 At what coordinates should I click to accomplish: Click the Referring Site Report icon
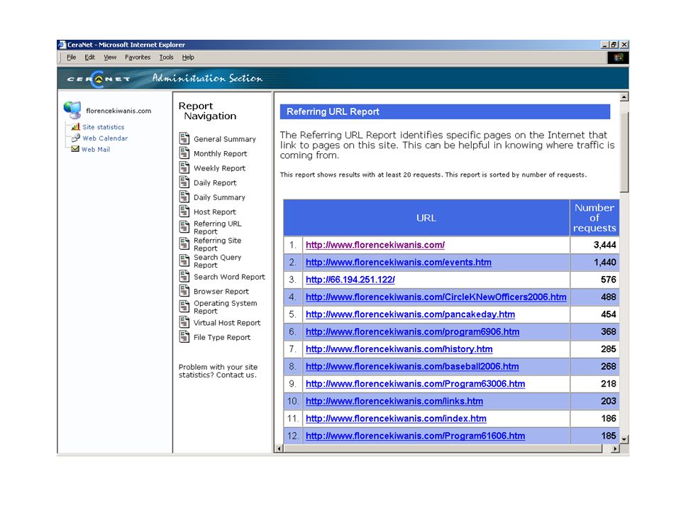(x=184, y=243)
